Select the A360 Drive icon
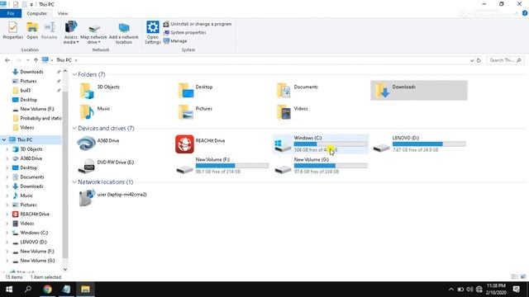Viewport: 529px width, 297px height. coord(86,144)
